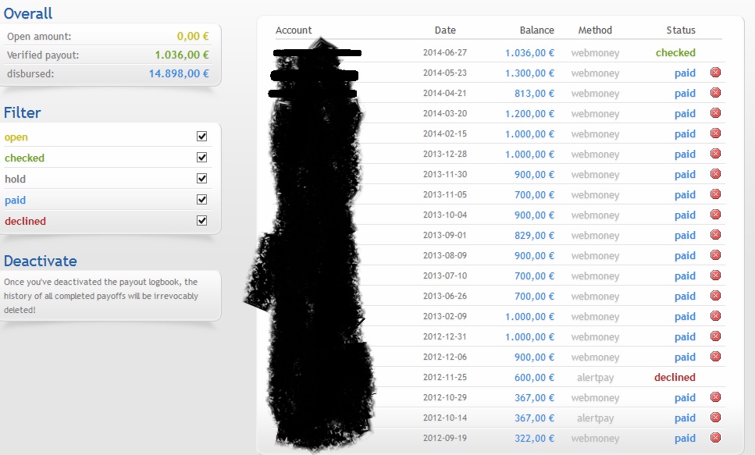Click the webmoney method on 2014-06-27
This screenshot has height=455, width=755.
(595, 53)
